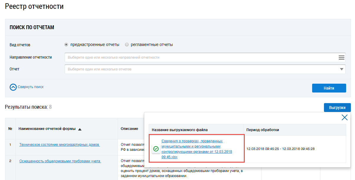Select преднастроенные отчеты radio button
355x180 pixels.
pyautogui.click(x=66, y=45)
